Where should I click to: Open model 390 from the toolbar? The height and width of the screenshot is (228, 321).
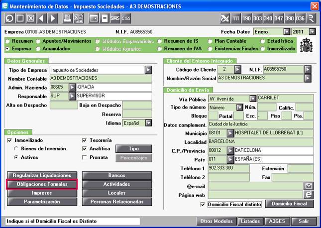pyautogui.click(x=290, y=18)
